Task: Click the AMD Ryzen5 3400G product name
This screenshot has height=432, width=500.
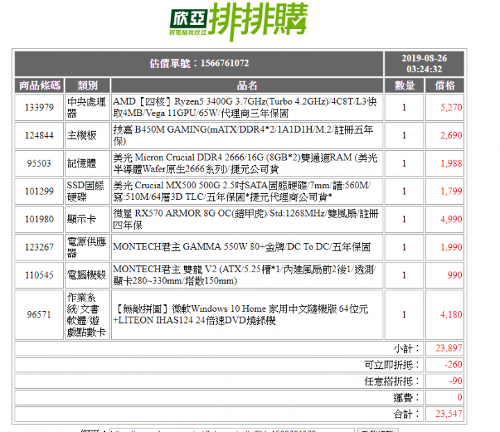Action: point(247,108)
